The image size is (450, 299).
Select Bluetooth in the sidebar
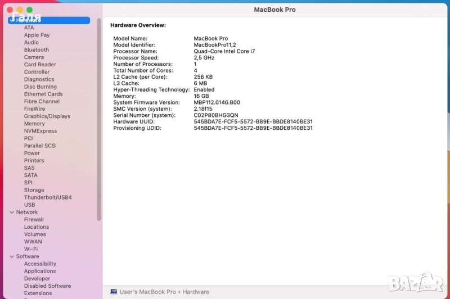pyautogui.click(x=36, y=50)
